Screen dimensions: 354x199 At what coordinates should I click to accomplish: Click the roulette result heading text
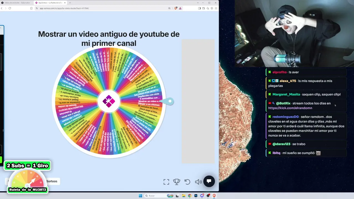(x=109, y=39)
